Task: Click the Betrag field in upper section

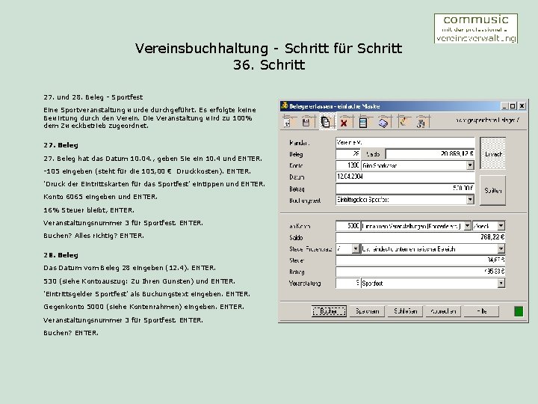Action: 405,189
